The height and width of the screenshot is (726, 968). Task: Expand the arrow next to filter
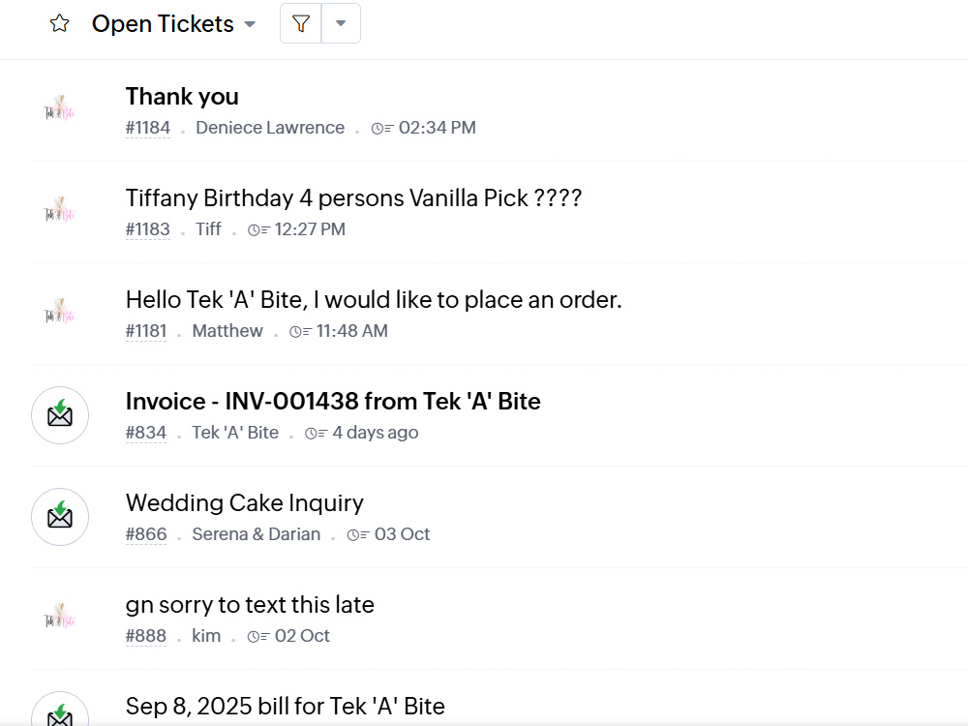[x=341, y=23]
